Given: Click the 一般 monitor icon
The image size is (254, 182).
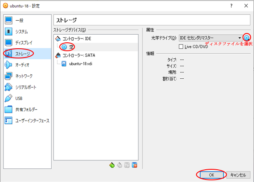Looking at the screenshot, I should click(x=8, y=20).
